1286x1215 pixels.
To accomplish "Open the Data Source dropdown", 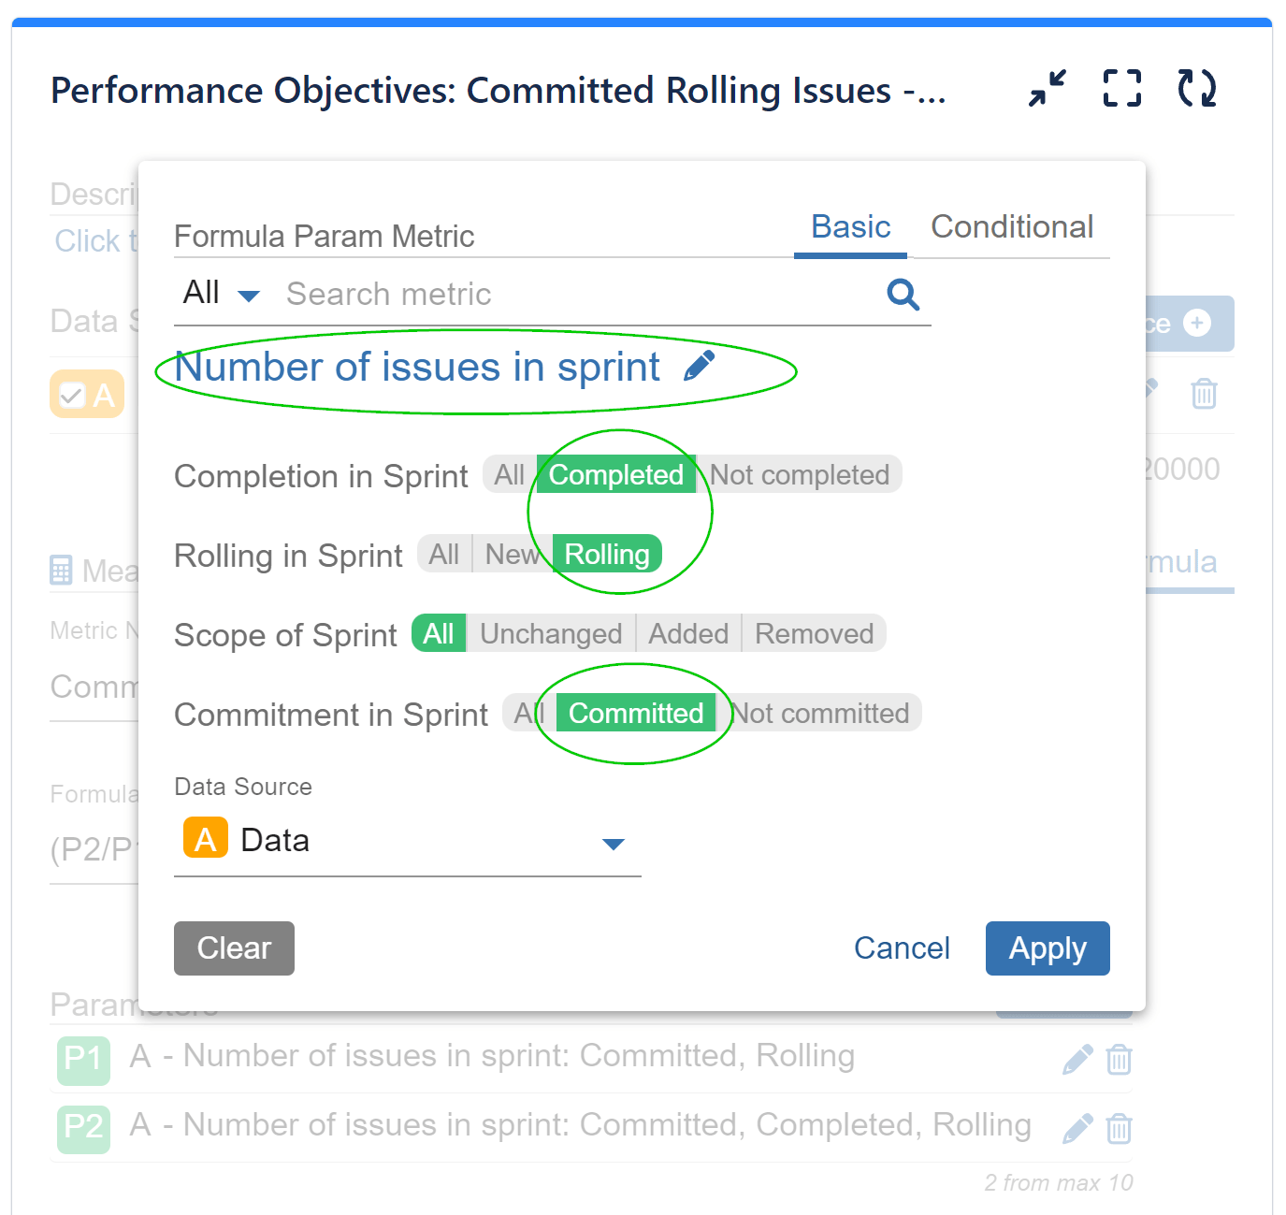I will pyautogui.click(x=614, y=843).
